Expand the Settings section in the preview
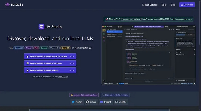This screenshot has height=111, width=201. point(185,50)
